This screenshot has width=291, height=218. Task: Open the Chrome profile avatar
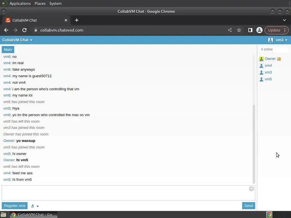point(259,30)
